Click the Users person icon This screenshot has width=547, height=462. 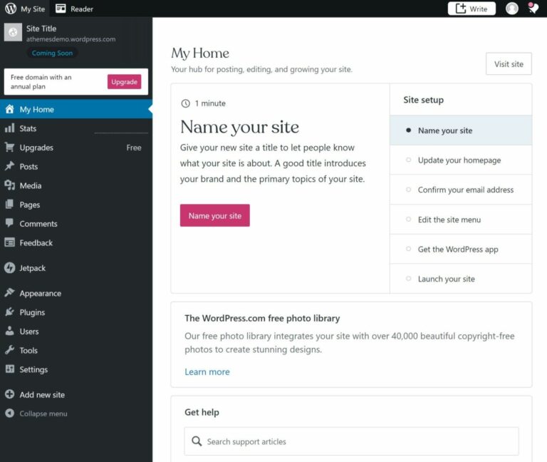(x=10, y=331)
